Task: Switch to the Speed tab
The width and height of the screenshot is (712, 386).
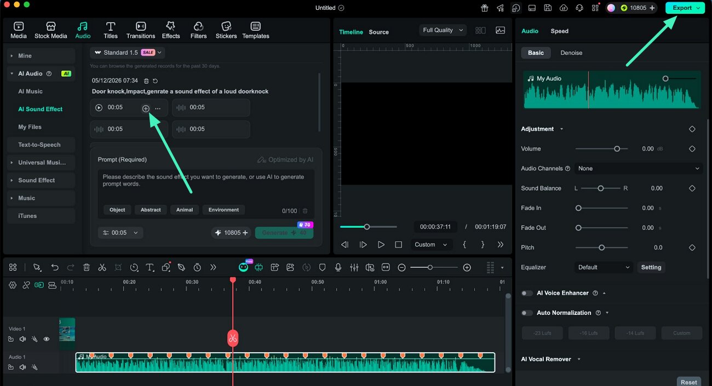Action: (559, 31)
